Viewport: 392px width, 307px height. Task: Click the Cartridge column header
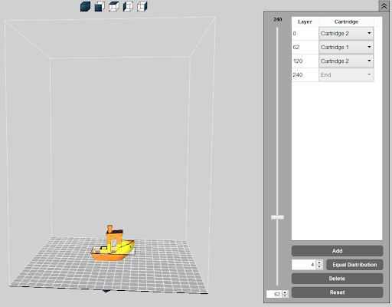pos(346,21)
